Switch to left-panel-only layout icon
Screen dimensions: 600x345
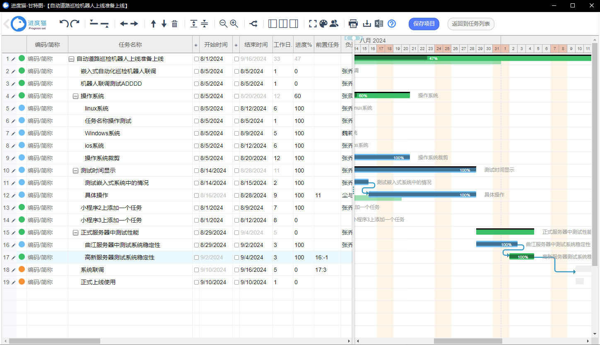point(272,24)
